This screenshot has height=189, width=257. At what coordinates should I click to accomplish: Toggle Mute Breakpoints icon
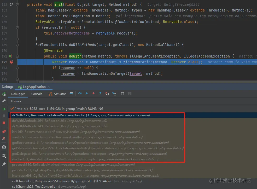[x=4, y=138]
